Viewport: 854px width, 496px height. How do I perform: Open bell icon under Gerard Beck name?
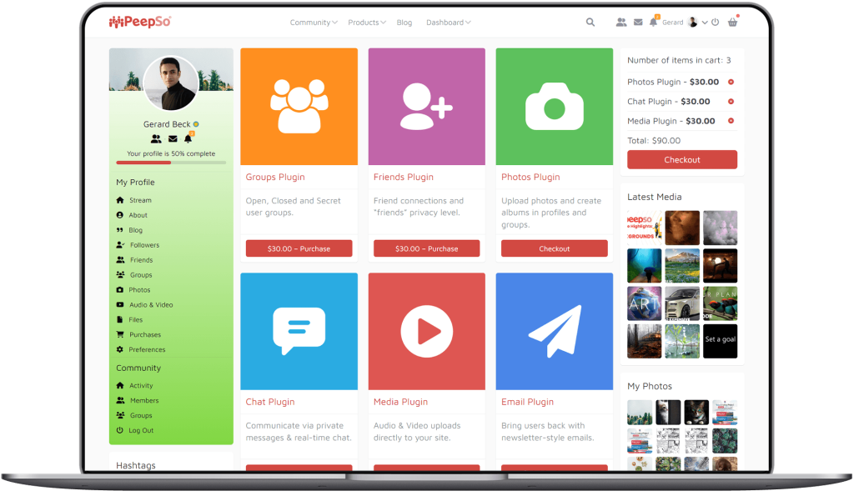pyautogui.click(x=188, y=138)
